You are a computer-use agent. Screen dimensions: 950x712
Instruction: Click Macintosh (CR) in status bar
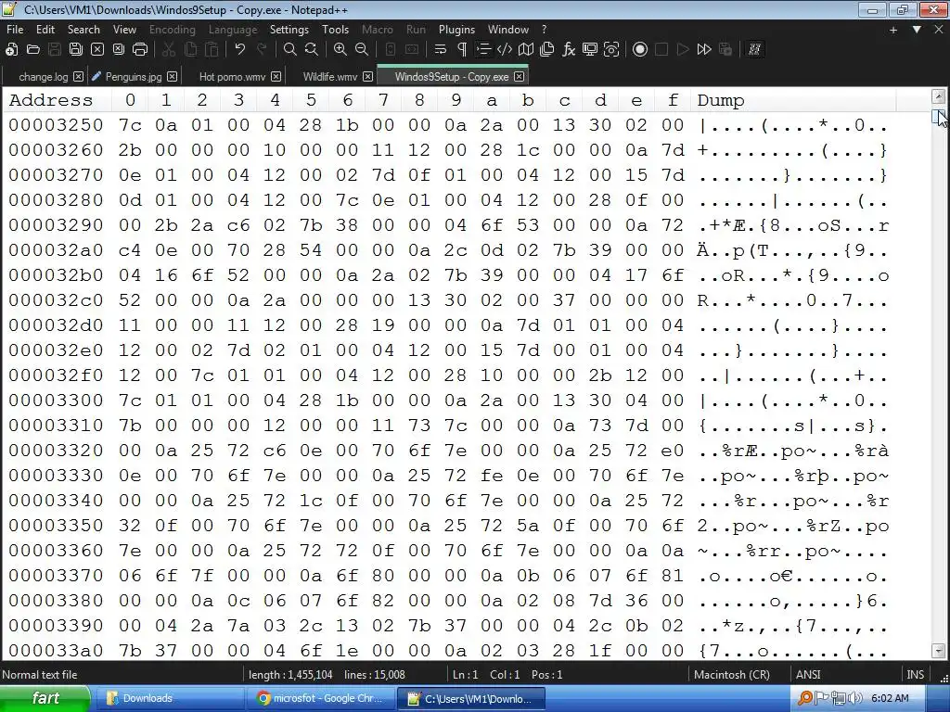[x=732, y=675]
